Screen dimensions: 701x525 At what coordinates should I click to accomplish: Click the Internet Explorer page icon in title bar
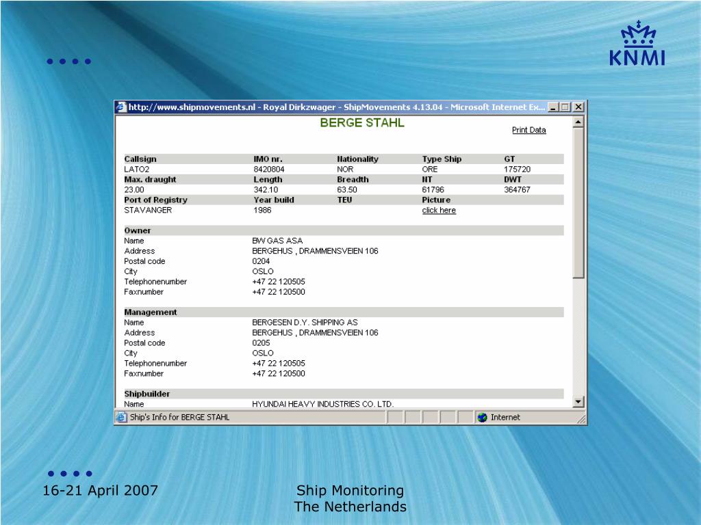pos(121,107)
